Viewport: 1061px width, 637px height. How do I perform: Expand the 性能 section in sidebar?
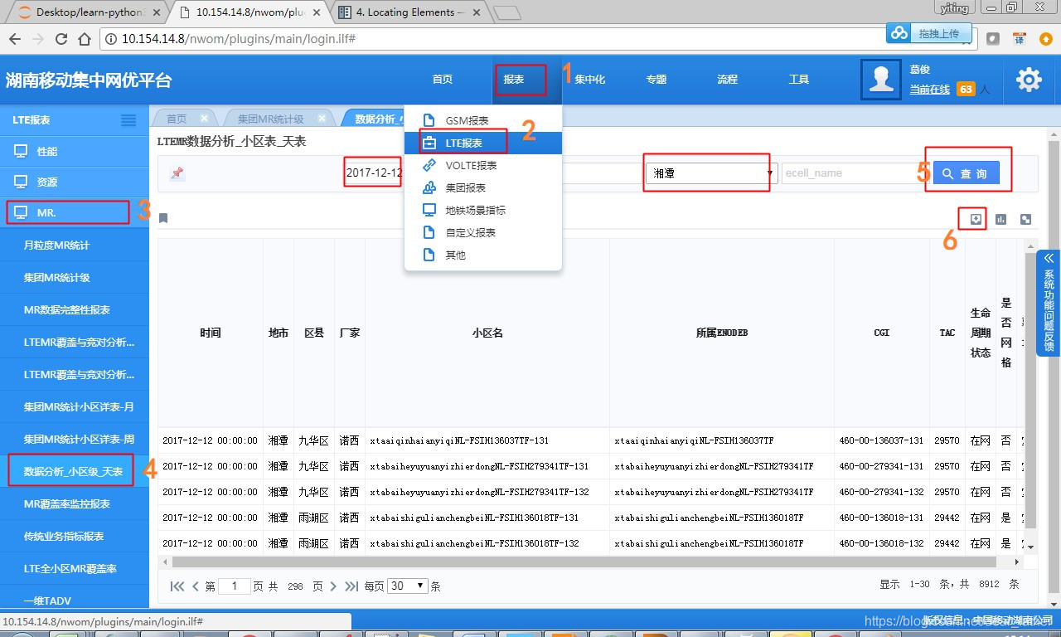75,151
